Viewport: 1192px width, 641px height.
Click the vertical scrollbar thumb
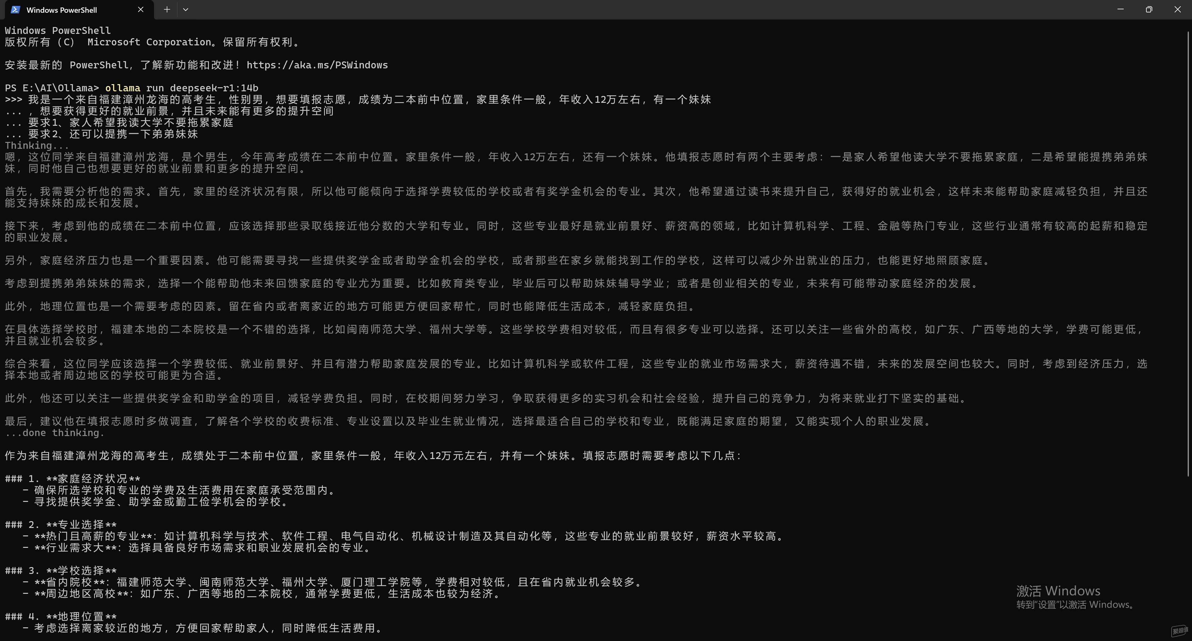pyautogui.click(x=1188, y=254)
